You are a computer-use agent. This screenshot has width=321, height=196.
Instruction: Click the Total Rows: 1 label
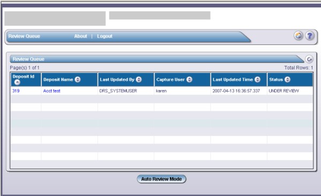pyautogui.click(x=298, y=67)
